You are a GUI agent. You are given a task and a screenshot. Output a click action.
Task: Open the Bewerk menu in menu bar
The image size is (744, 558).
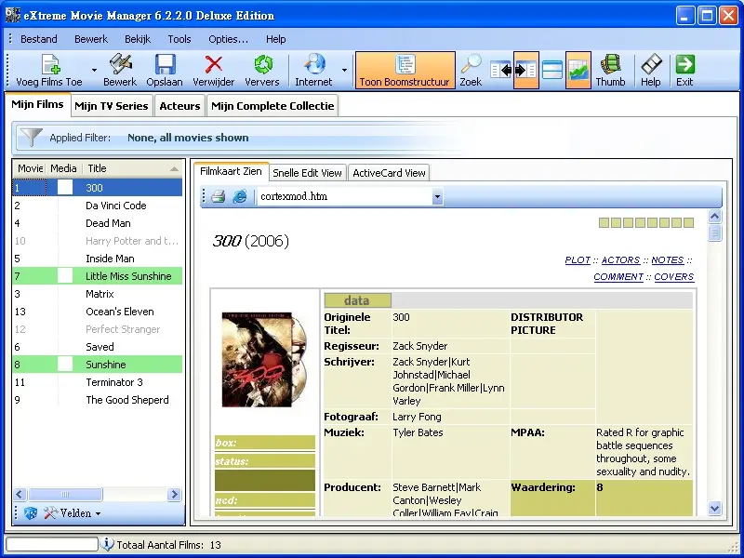(91, 39)
